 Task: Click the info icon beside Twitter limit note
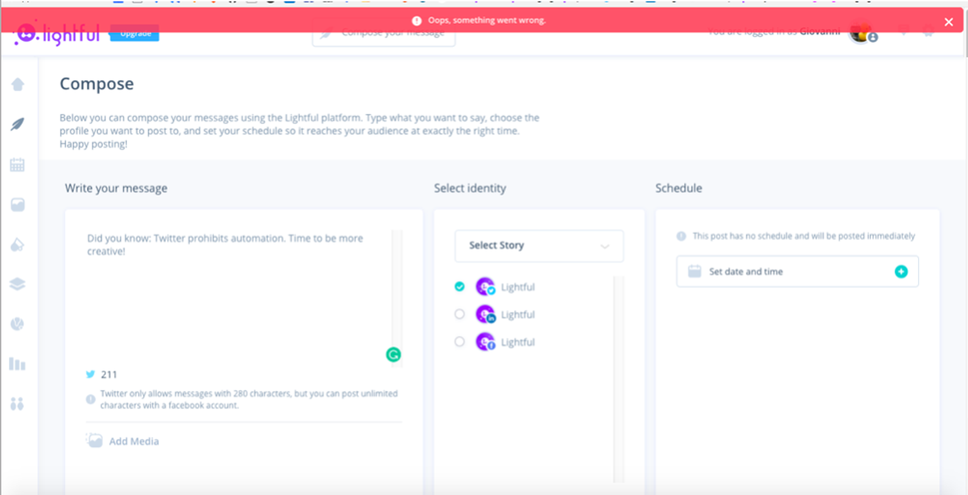click(x=90, y=399)
